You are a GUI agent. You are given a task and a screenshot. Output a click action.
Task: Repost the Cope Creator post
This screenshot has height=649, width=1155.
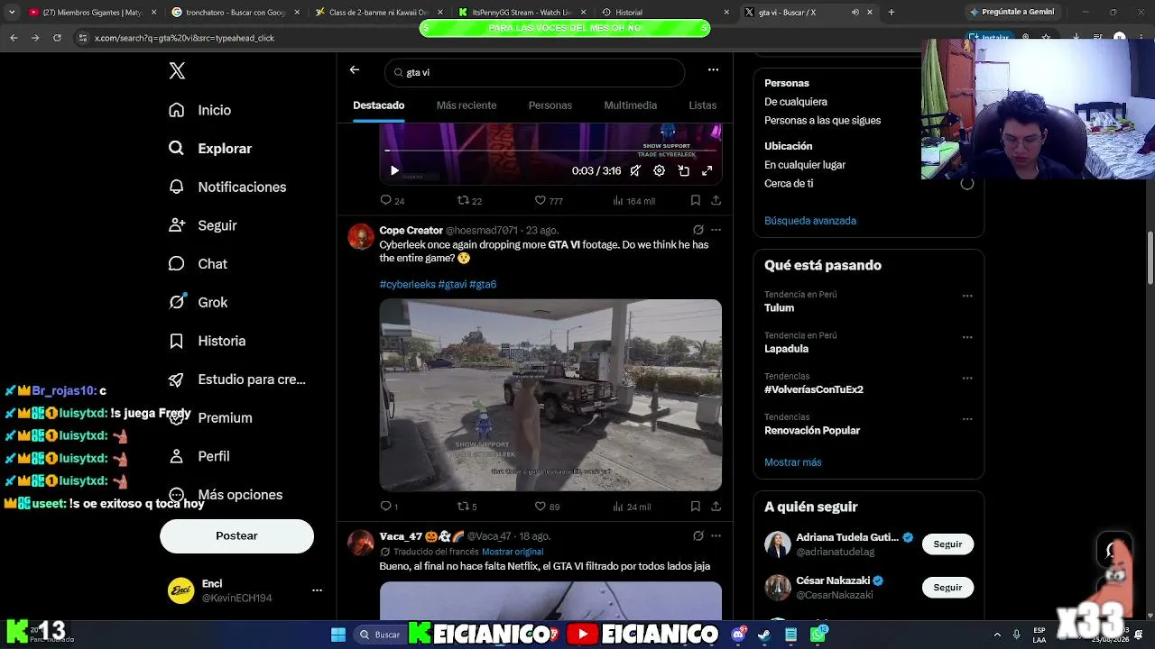pyautogui.click(x=467, y=507)
